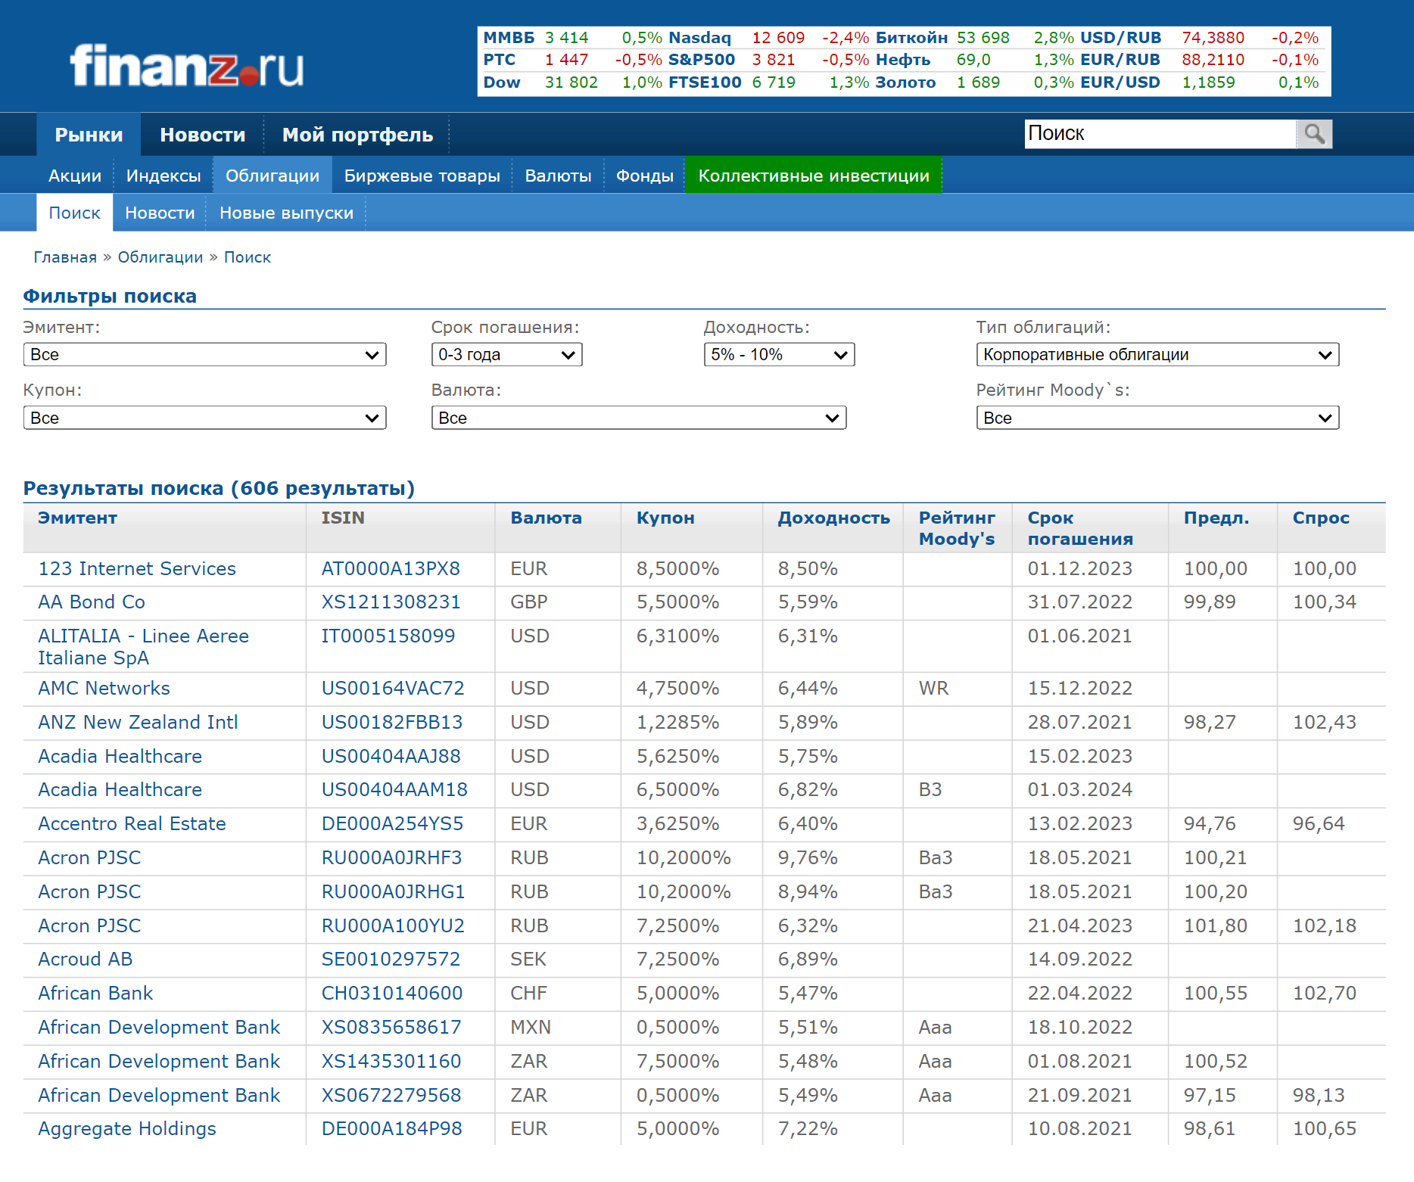The image size is (1414, 1182).
Task: Open the AMC Networks issuer link
Action: 104,688
